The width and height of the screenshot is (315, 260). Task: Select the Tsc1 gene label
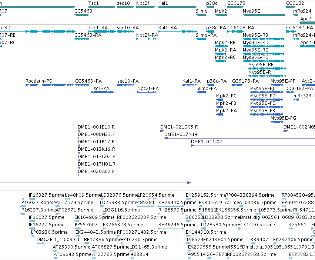tap(93, 3)
